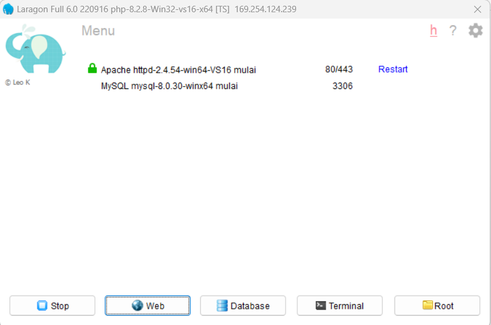The image size is (491, 325).
Task: Select the MySQL mysql-8.0.30 service row
Action: pos(169,86)
